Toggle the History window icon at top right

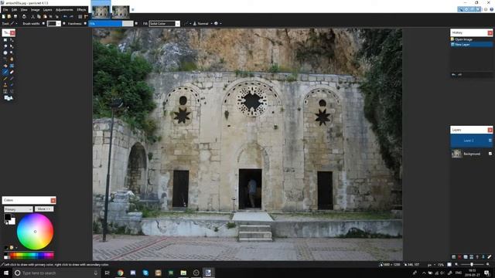pyautogui.click(x=466, y=9)
